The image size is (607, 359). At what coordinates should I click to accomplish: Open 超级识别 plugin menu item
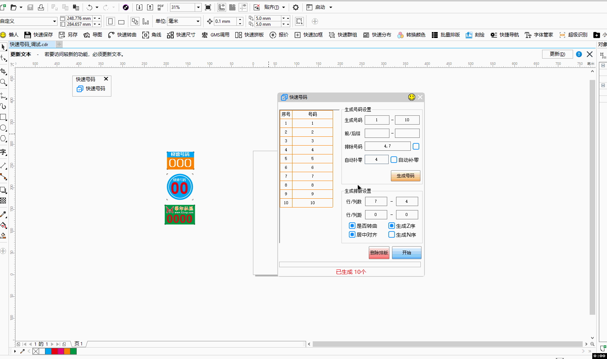coord(573,35)
